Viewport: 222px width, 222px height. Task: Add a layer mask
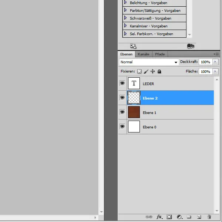click(169, 217)
